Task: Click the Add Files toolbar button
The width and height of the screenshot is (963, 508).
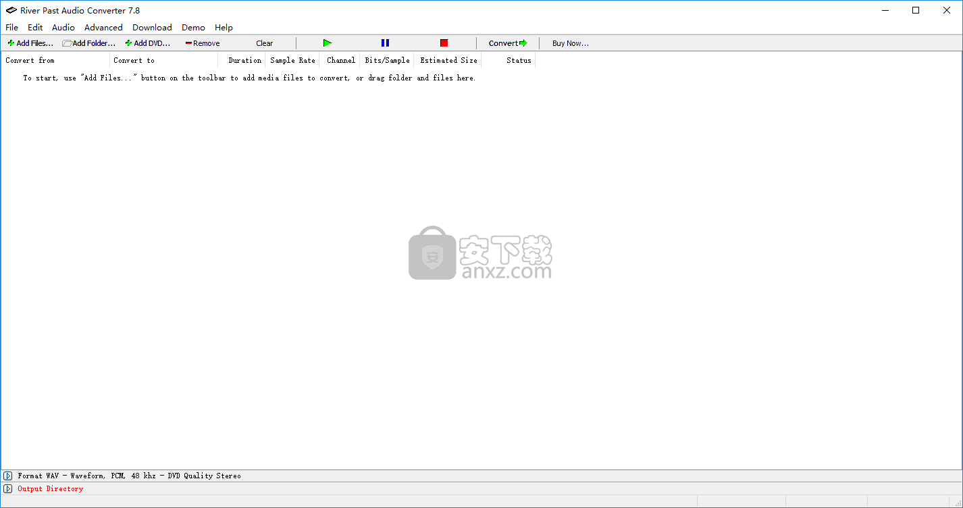Action: pyautogui.click(x=30, y=43)
